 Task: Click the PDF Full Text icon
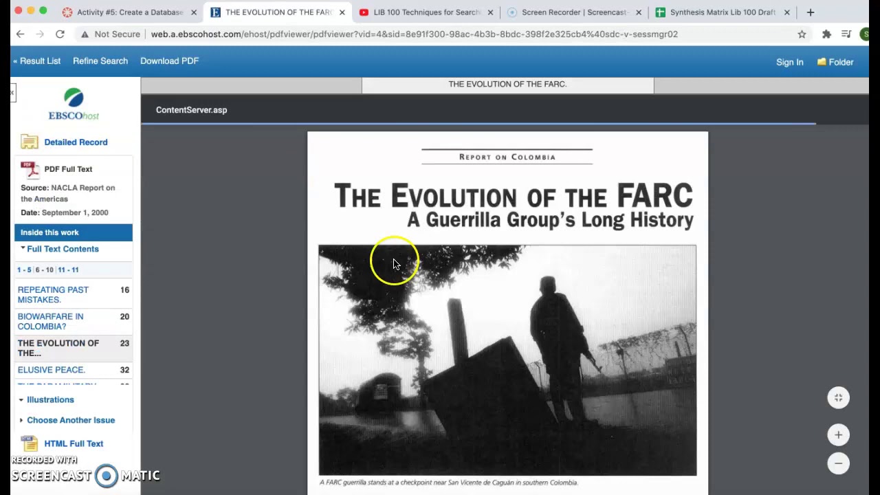click(30, 169)
